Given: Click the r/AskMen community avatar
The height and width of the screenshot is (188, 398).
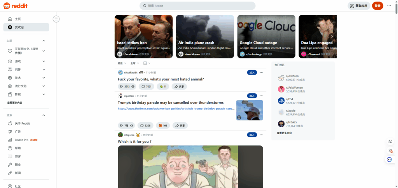Looking at the screenshot, I should click(x=281, y=78).
